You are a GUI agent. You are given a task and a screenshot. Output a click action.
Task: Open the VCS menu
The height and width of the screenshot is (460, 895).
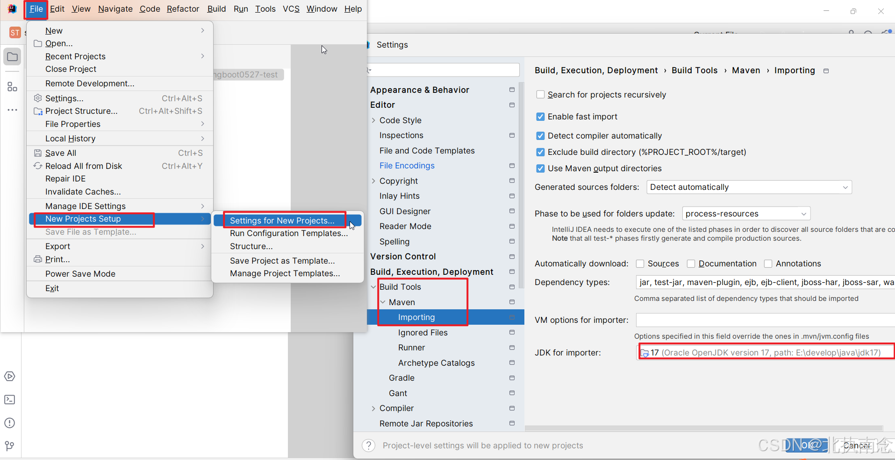point(291,9)
